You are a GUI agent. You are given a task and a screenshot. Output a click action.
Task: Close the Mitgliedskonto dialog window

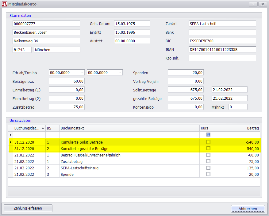tap(262, 4)
